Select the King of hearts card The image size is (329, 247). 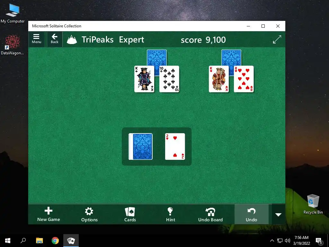218,79
